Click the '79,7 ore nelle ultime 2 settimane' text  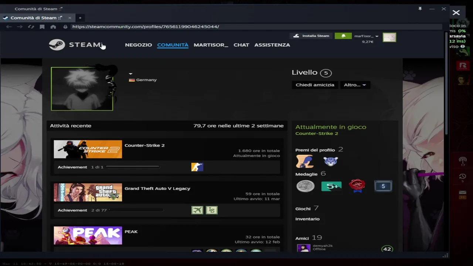[238, 126]
